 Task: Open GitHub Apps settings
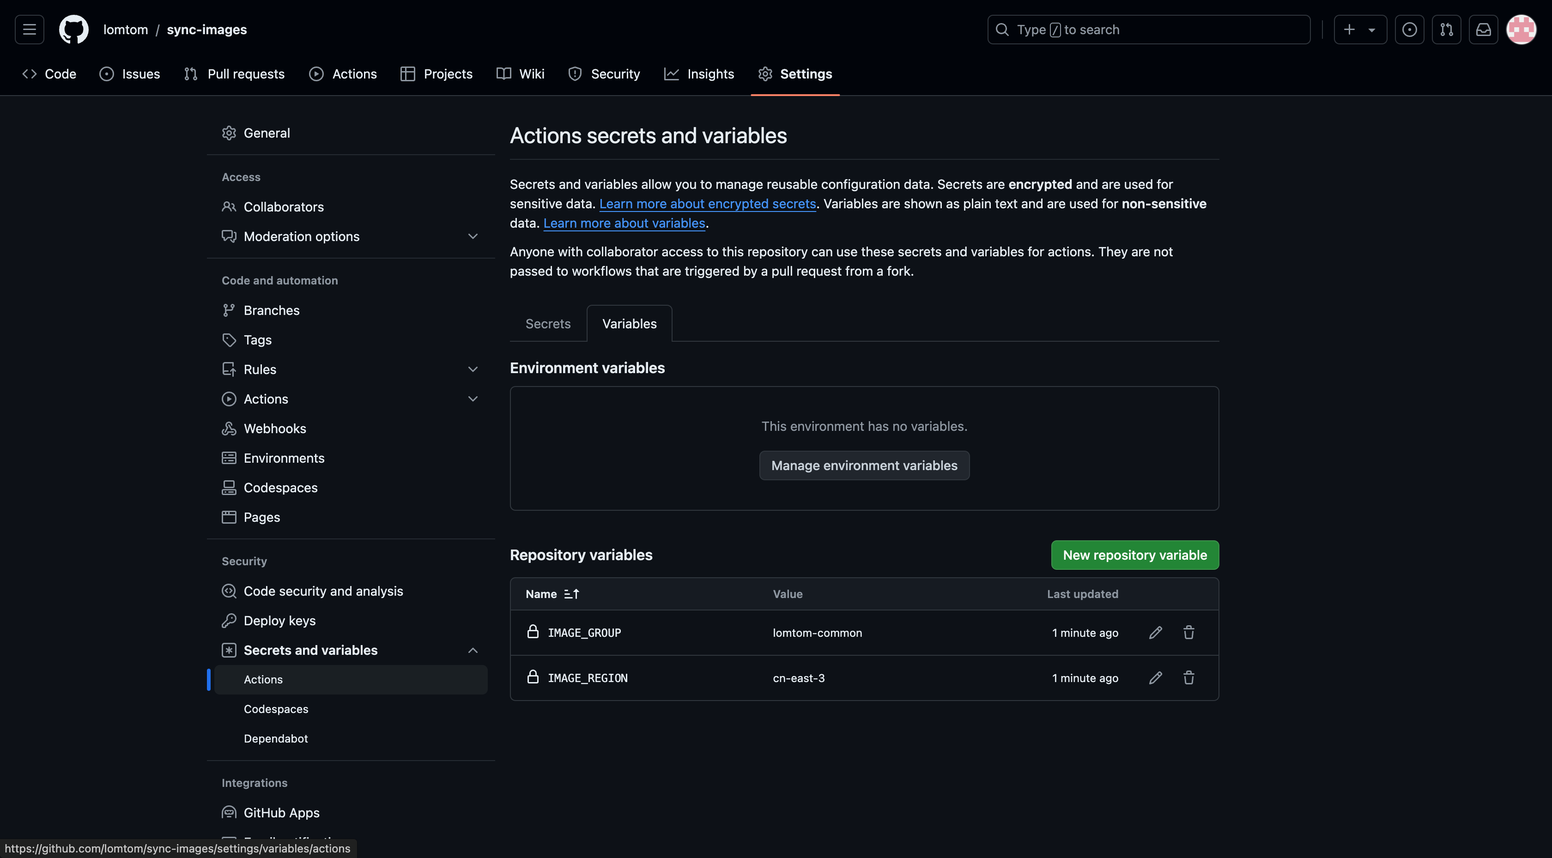351,813
